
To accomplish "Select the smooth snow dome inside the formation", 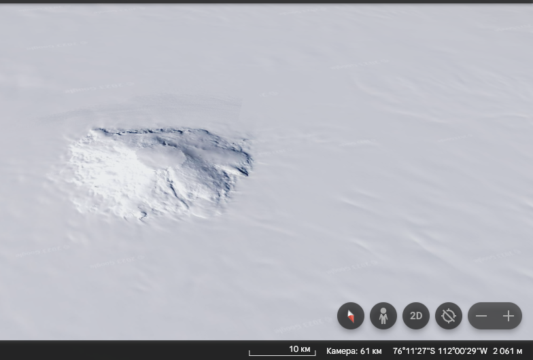I will 162,157.
